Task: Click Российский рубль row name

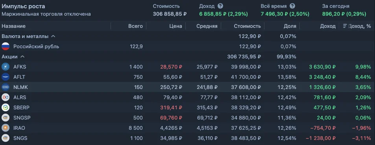Action: pyautogui.click(x=36, y=46)
